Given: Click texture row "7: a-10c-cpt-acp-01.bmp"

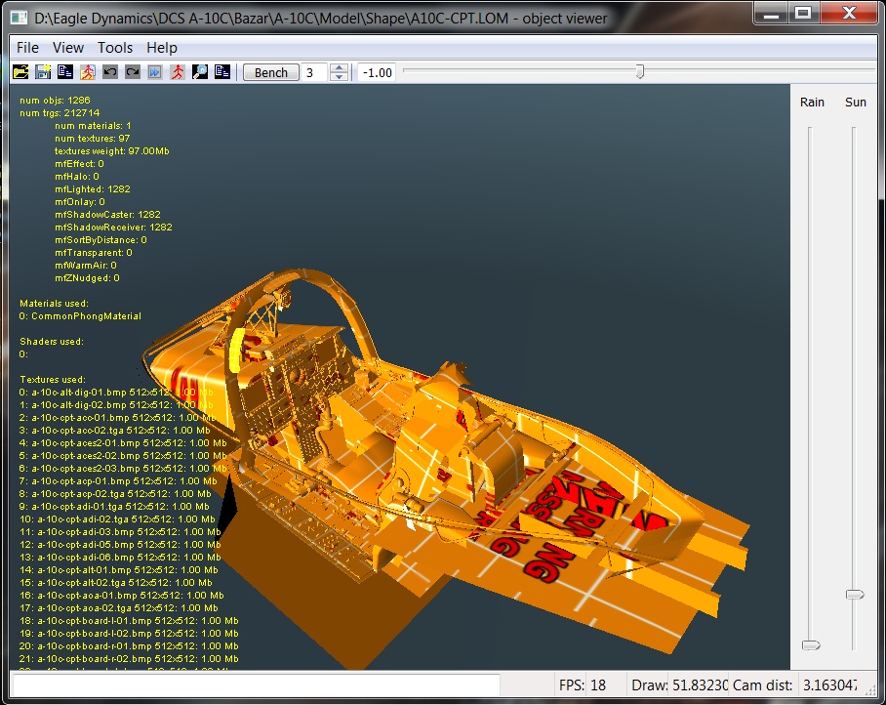Looking at the screenshot, I should tap(118, 481).
